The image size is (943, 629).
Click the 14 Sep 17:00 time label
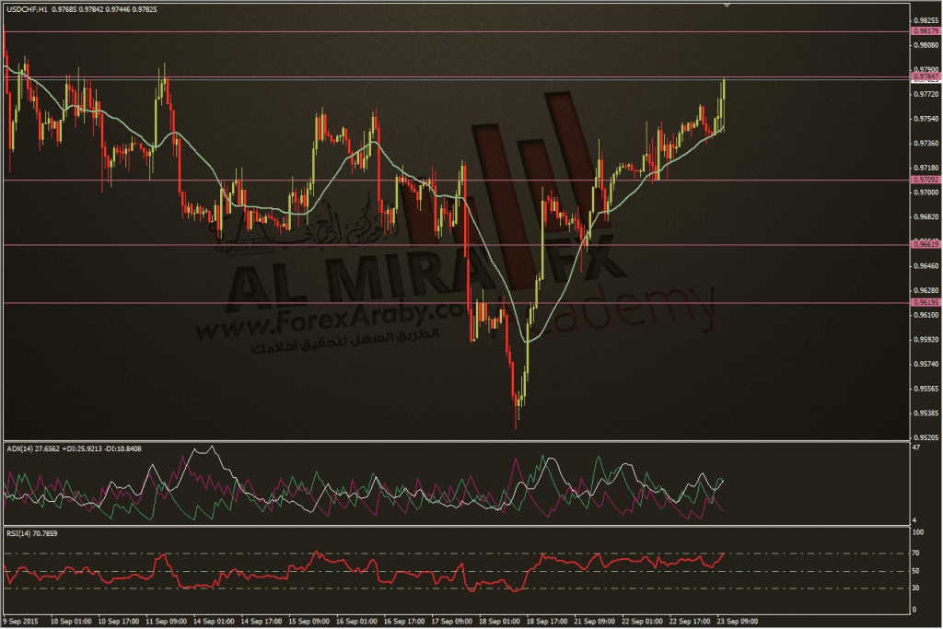(x=262, y=622)
